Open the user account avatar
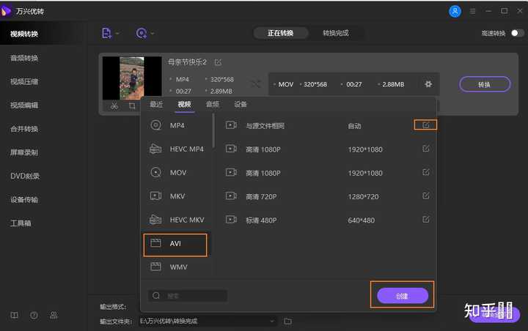Image resolution: width=528 pixels, height=331 pixels. (x=455, y=12)
